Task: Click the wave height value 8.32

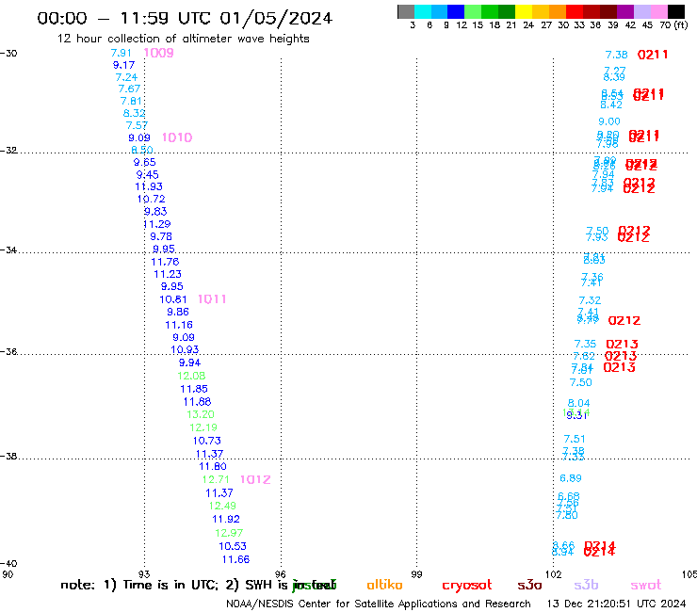Action: click(x=135, y=113)
